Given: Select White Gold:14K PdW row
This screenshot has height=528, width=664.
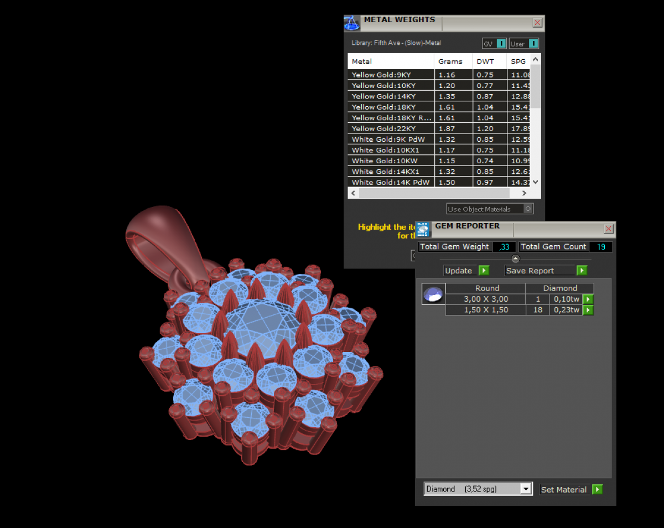Looking at the screenshot, I should point(390,182).
